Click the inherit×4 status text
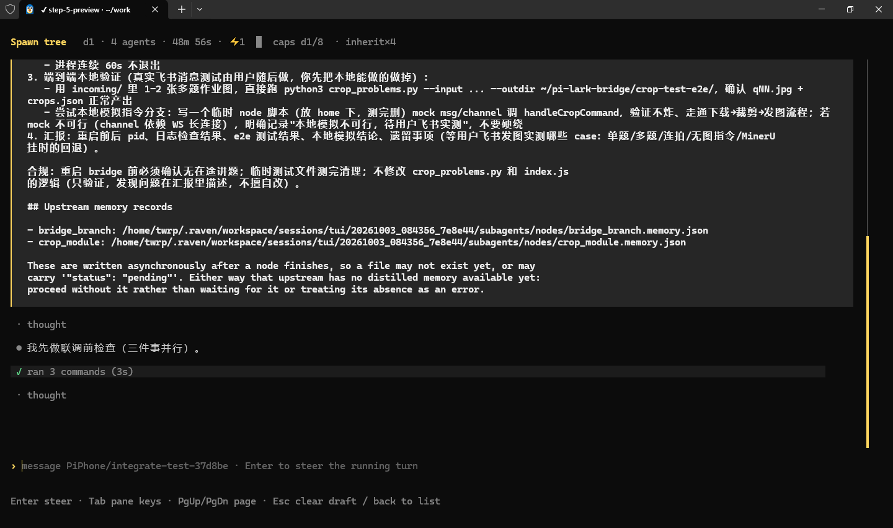 [x=370, y=42]
